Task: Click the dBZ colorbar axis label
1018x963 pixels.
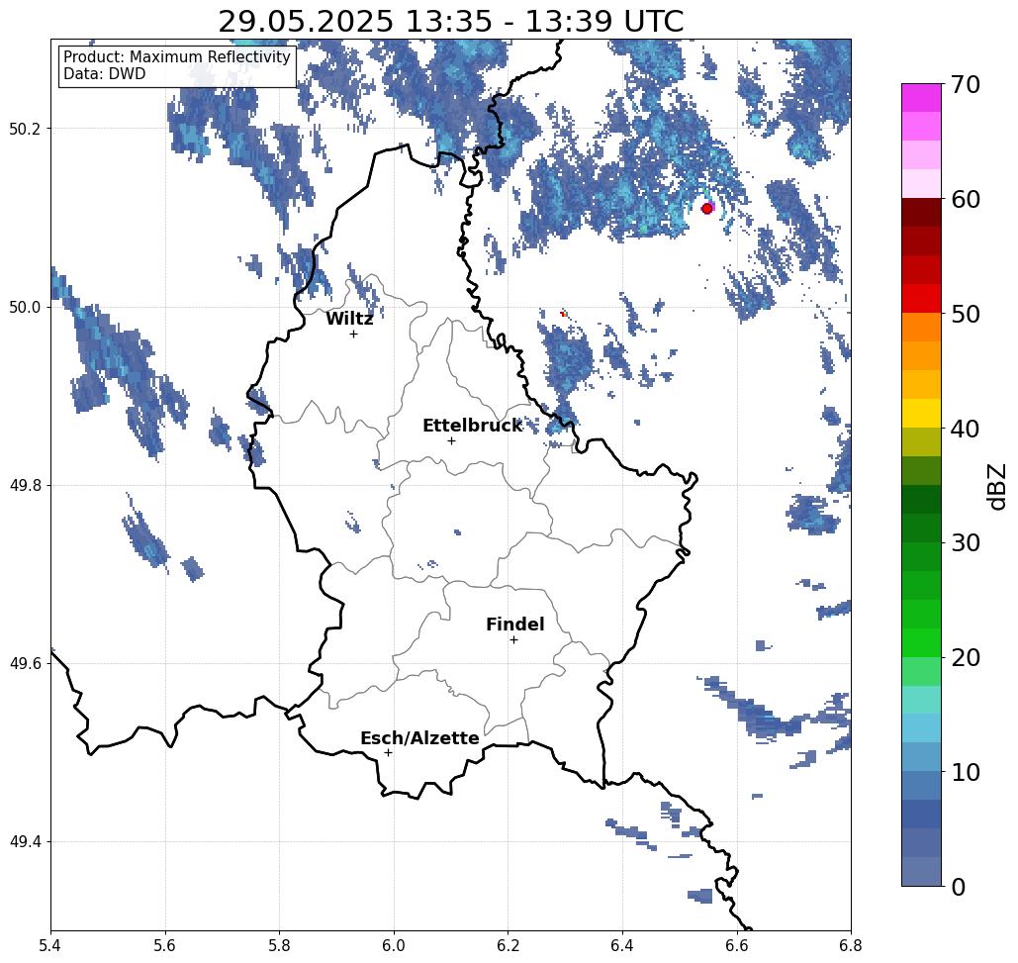Action: pyautogui.click(x=996, y=486)
